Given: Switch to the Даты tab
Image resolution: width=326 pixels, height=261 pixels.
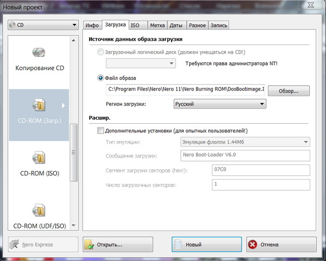Looking at the screenshot, I should pyautogui.click(x=176, y=26).
